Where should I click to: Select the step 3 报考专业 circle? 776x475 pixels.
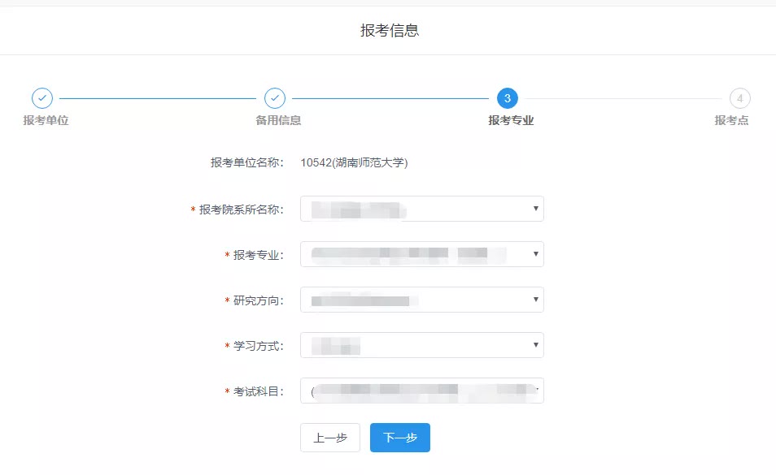(x=508, y=98)
